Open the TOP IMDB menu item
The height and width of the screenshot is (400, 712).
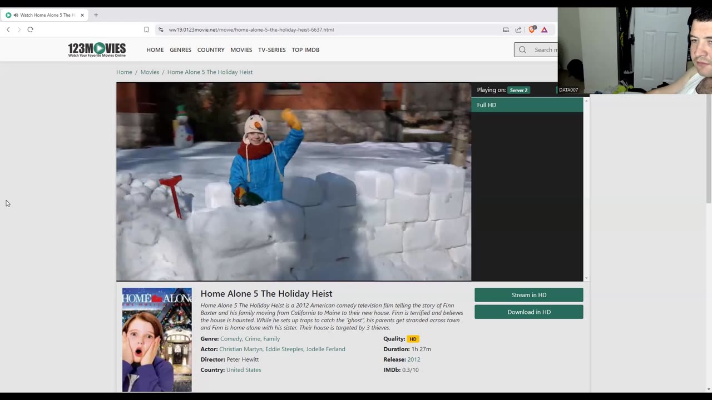pos(305,49)
